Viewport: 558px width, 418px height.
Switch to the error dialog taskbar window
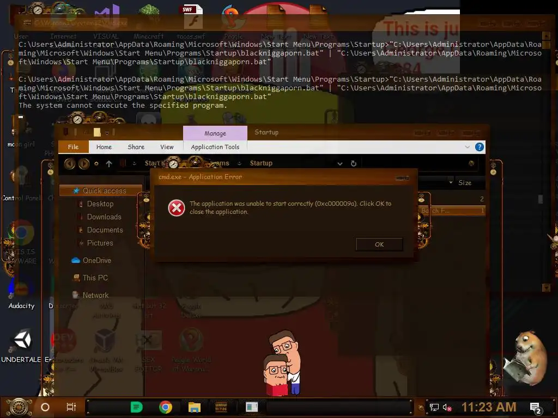(x=252, y=407)
